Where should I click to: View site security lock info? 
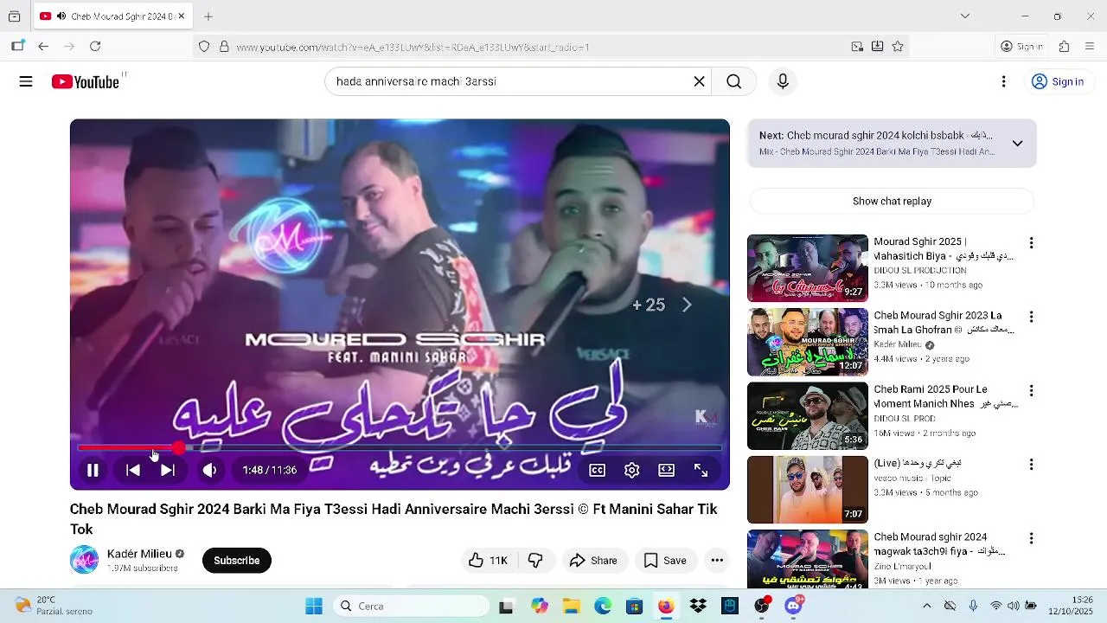click(224, 47)
